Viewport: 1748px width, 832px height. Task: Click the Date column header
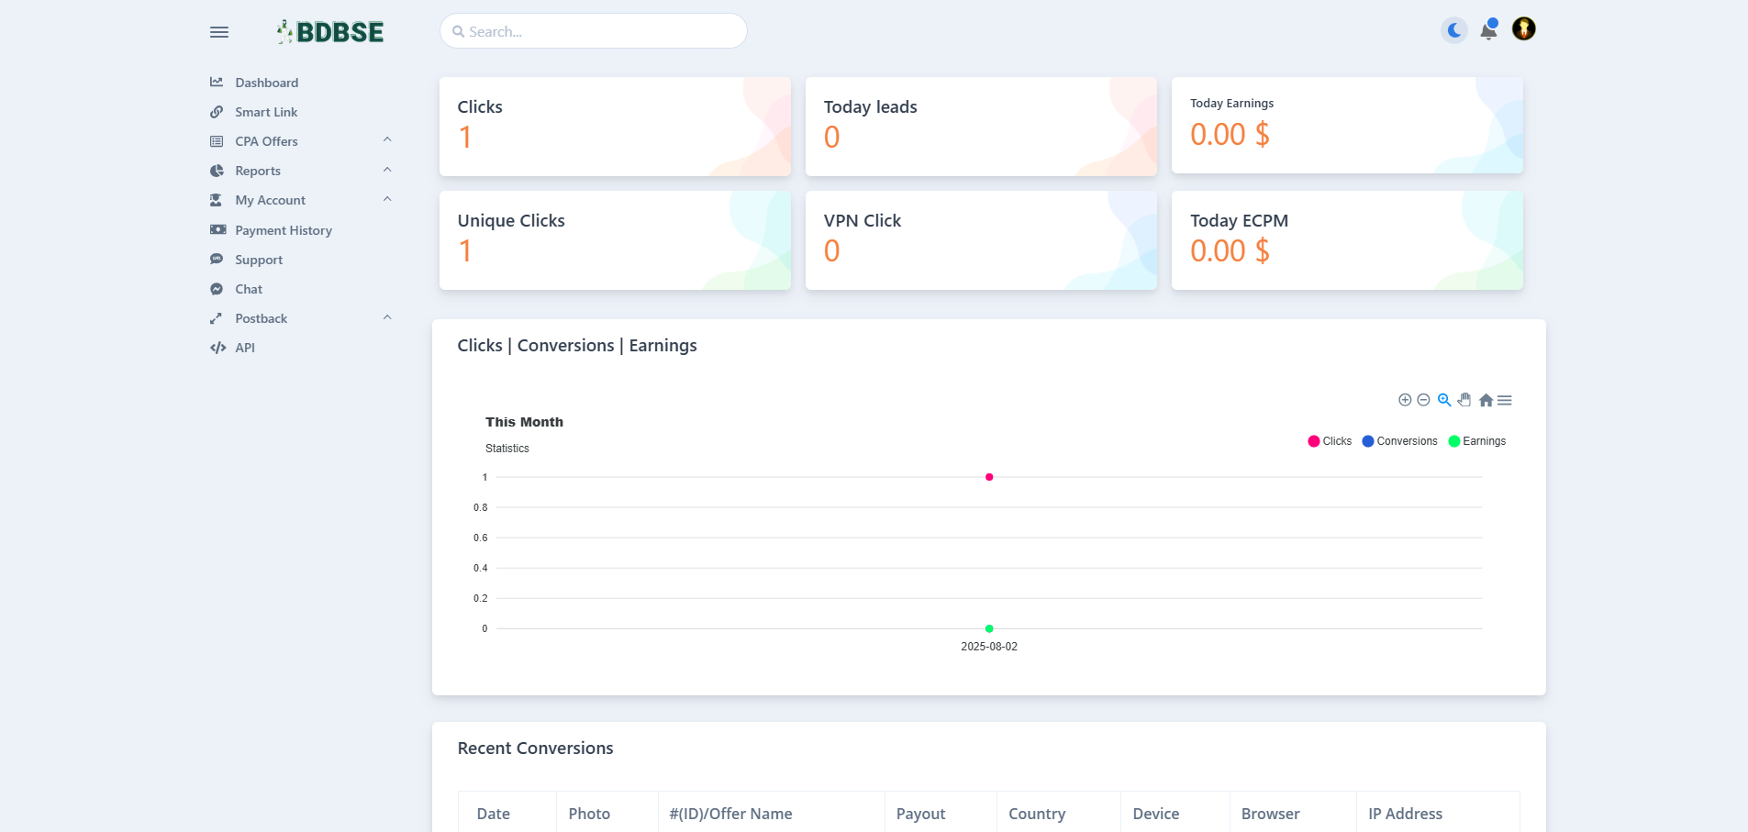pos(494,814)
